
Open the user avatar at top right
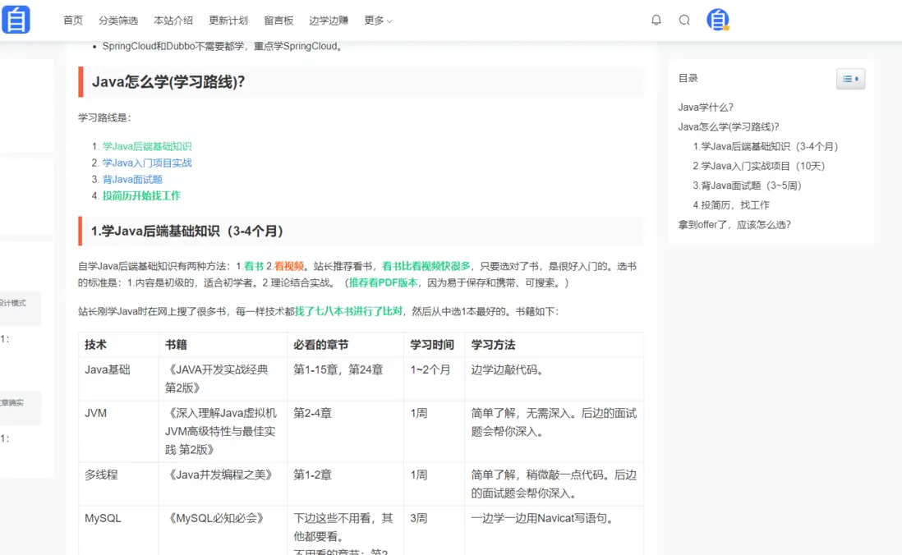716,19
